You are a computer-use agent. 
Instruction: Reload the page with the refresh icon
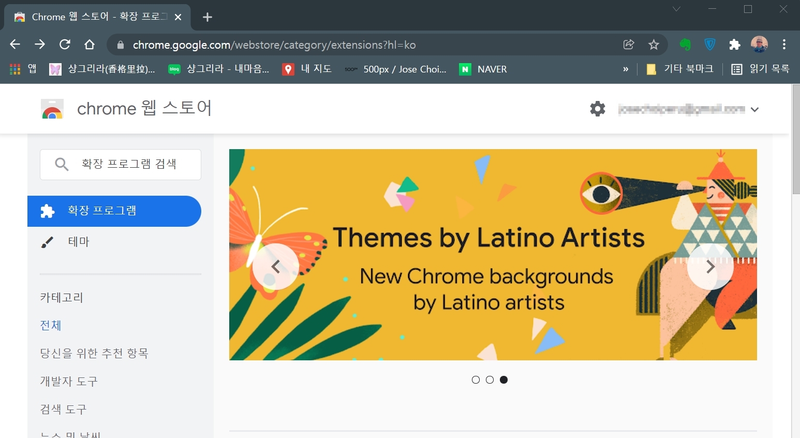point(65,45)
